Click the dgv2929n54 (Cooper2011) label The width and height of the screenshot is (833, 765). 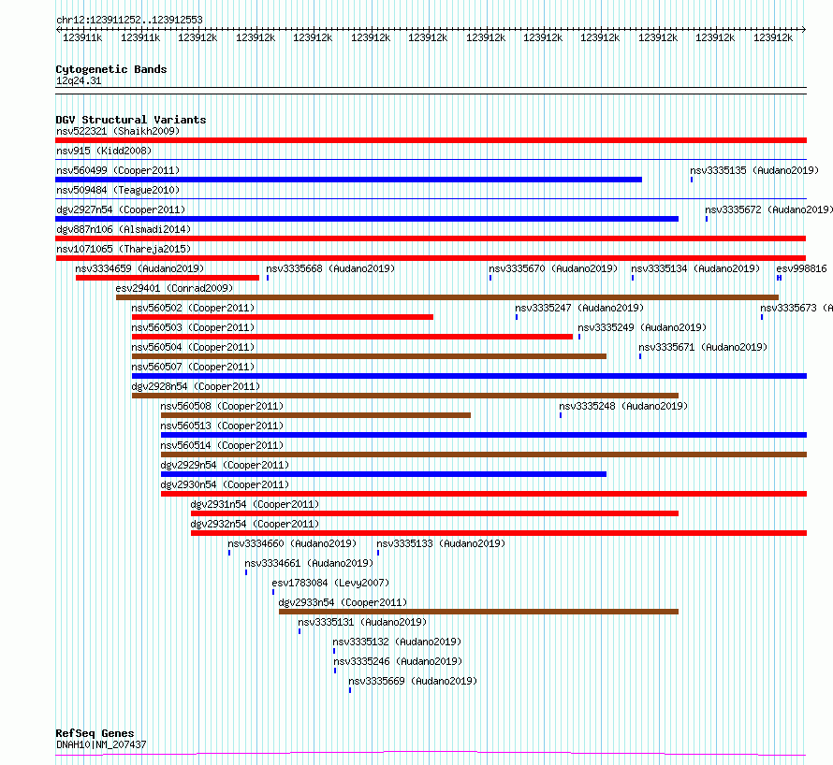pos(225,465)
